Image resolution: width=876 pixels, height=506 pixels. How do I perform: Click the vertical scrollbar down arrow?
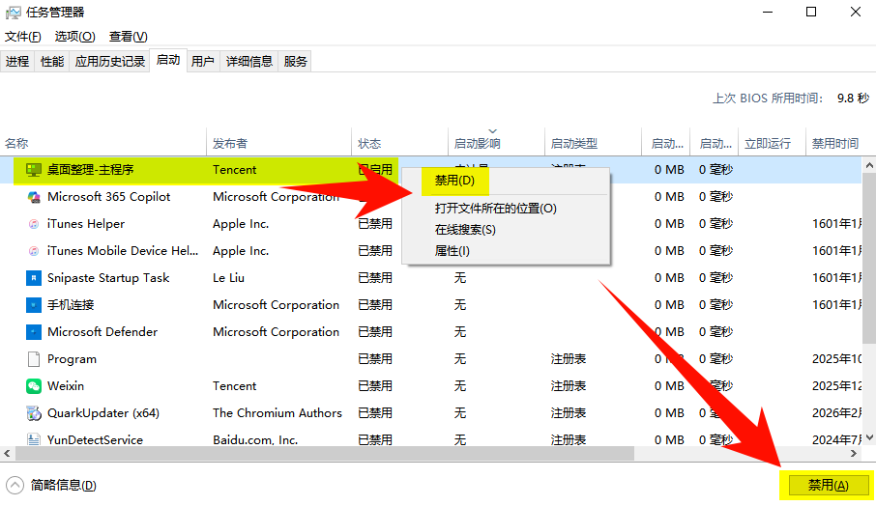(x=868, y=438)
